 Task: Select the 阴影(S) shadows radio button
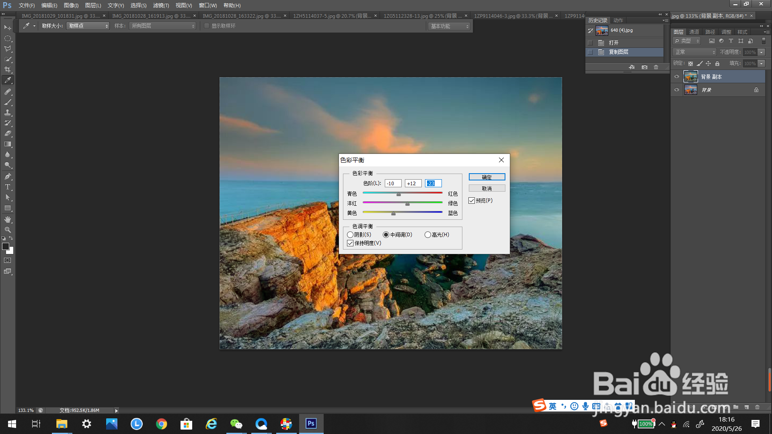click(350, 235)
